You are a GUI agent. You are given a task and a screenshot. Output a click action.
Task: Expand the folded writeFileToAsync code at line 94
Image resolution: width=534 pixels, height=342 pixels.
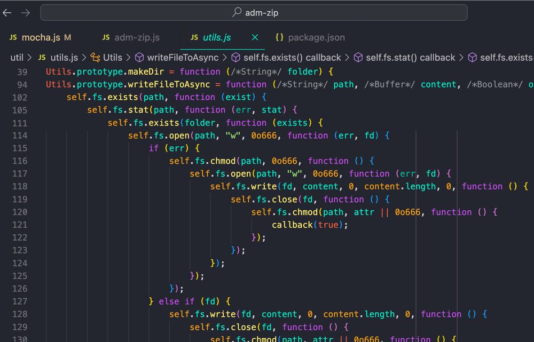[x=37, y=84]
